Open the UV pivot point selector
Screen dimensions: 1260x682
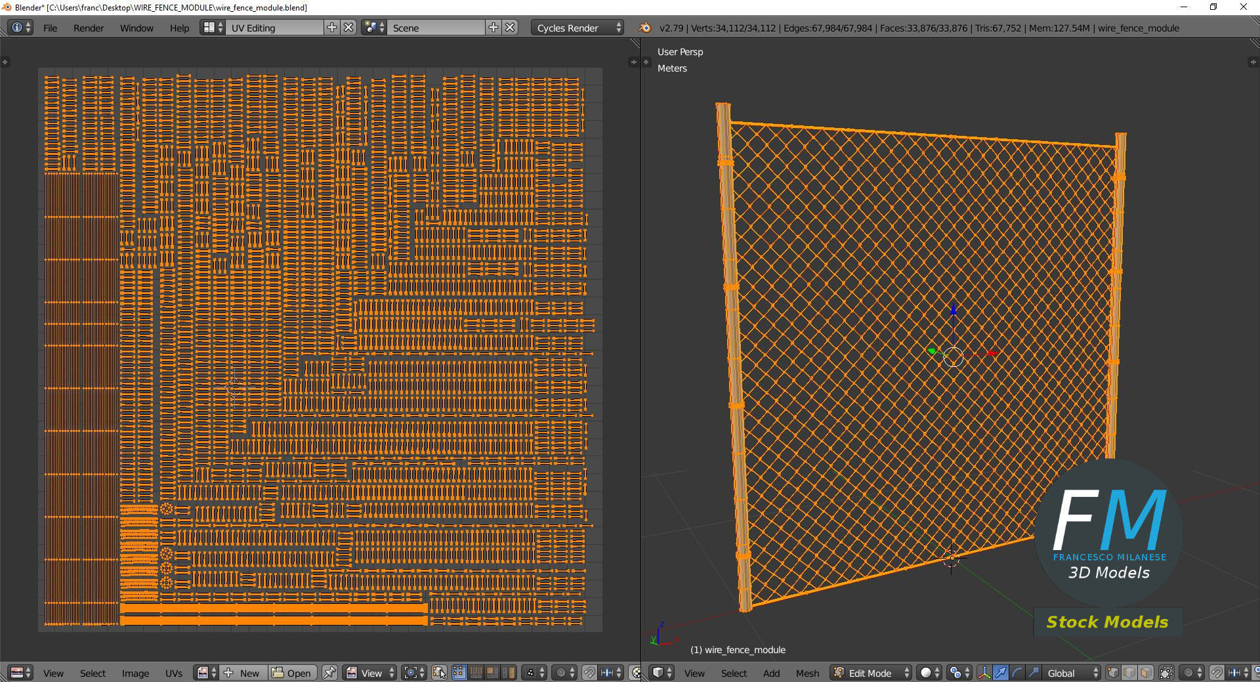click(414, 673)
